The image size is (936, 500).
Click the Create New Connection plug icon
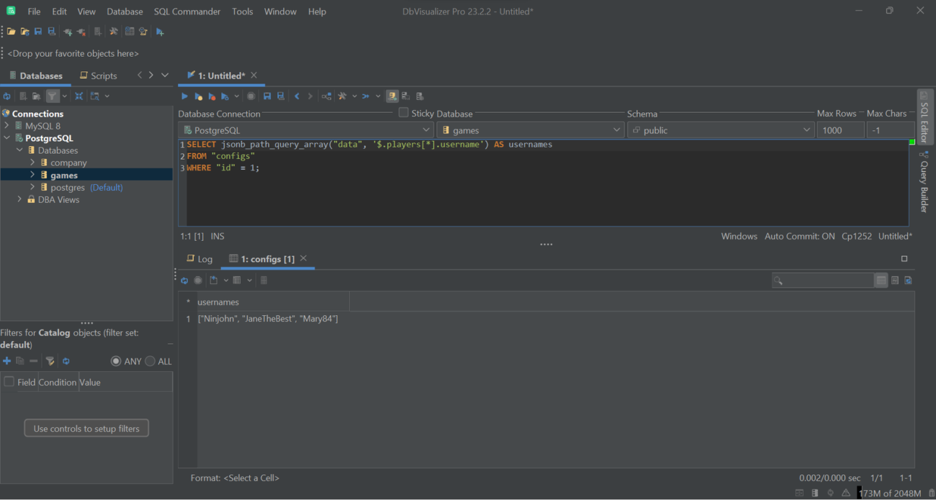coord(67,31)
